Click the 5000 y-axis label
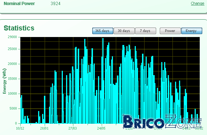The width and height of the screenshot is (207, 135). click(13, 109)
